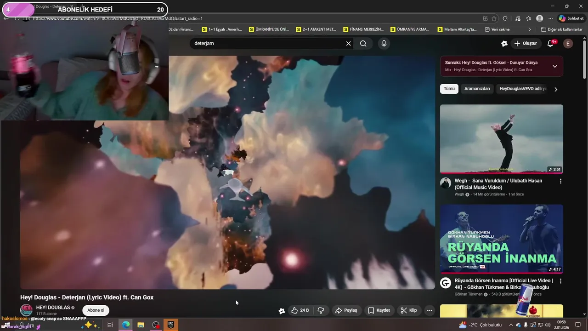Open browser profile avatar
This screenshot has height=331, width=588.
pos(540,18)
